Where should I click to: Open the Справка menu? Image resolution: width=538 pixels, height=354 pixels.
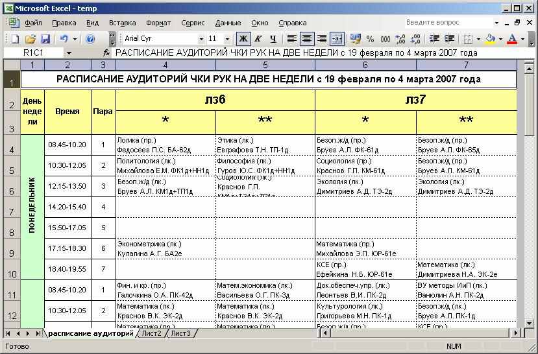tap(293, 23)
